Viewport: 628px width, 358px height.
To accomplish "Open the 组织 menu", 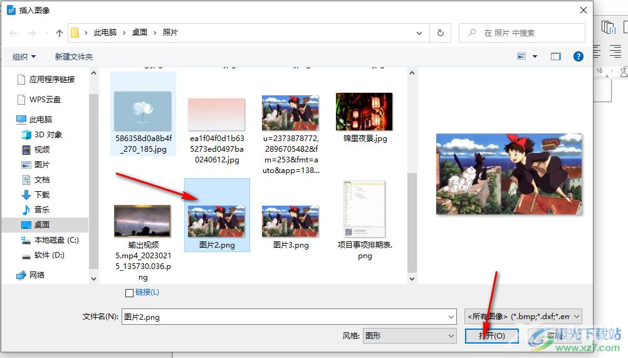I will pyautogui.click(x=24, y=57).
